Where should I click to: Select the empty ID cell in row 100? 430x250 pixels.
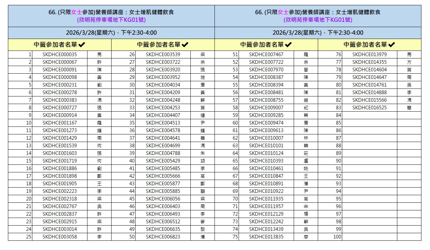[x=369, y=237]
